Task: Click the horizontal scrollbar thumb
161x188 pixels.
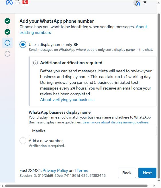Action: (76, 186)
